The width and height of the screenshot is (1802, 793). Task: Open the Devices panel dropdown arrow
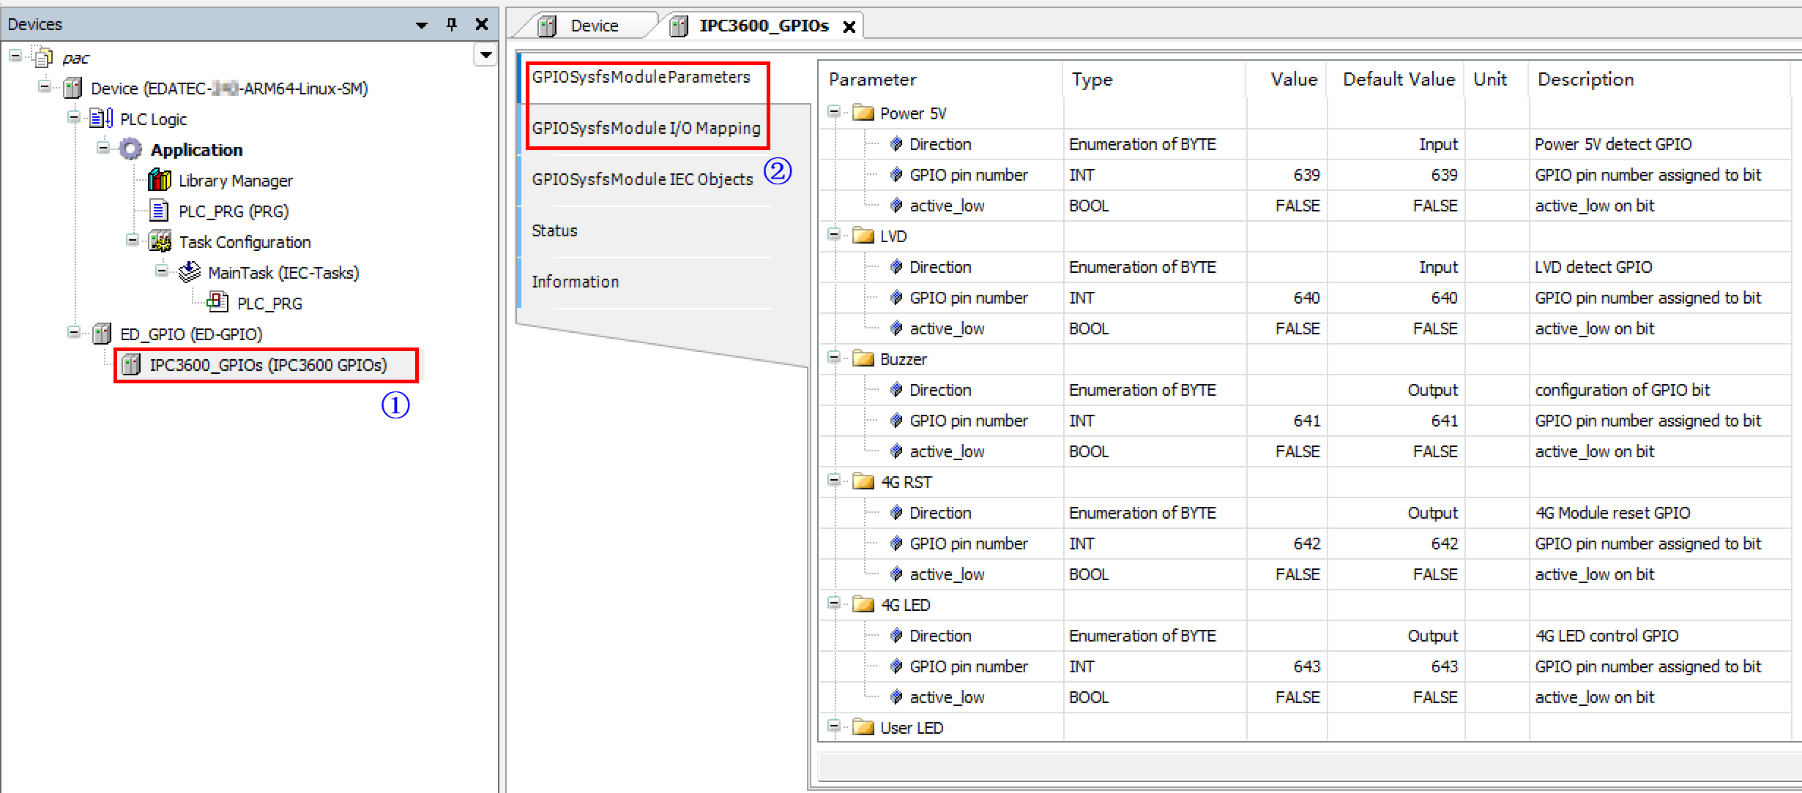421,25
